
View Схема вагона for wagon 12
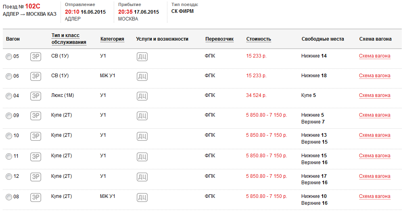375,176
